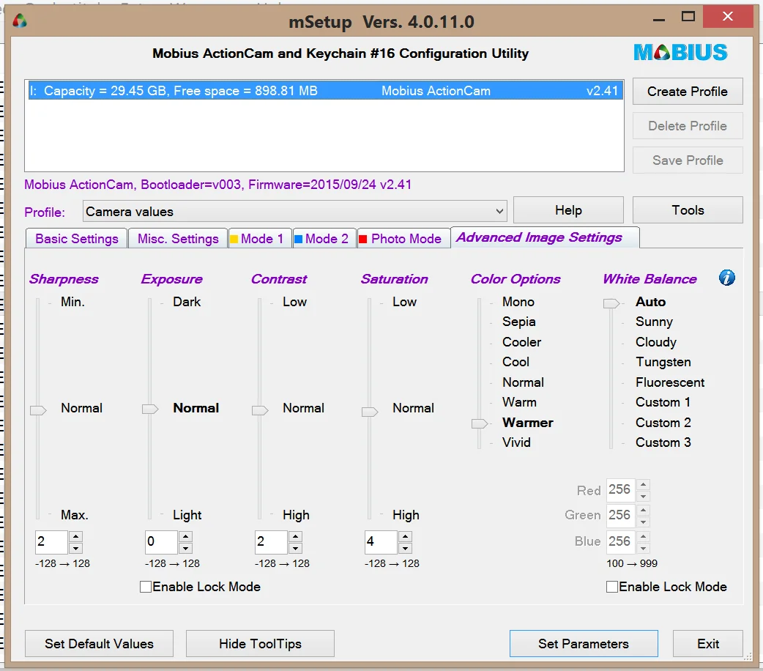The width and height of the screenshot is (763, 671).
Task: Open the Photo Mode tab
Action: click(403, 239)
